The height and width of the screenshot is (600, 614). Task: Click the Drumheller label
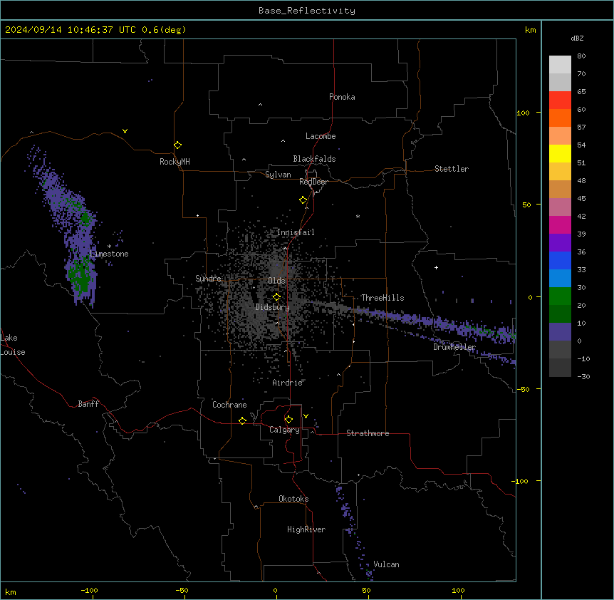[x=454, y=347]
